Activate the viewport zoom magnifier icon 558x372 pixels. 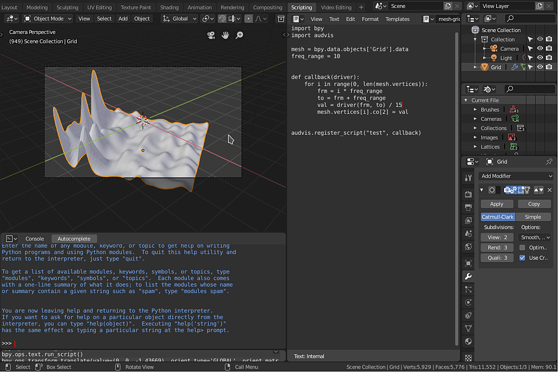[x=239, y=35]
